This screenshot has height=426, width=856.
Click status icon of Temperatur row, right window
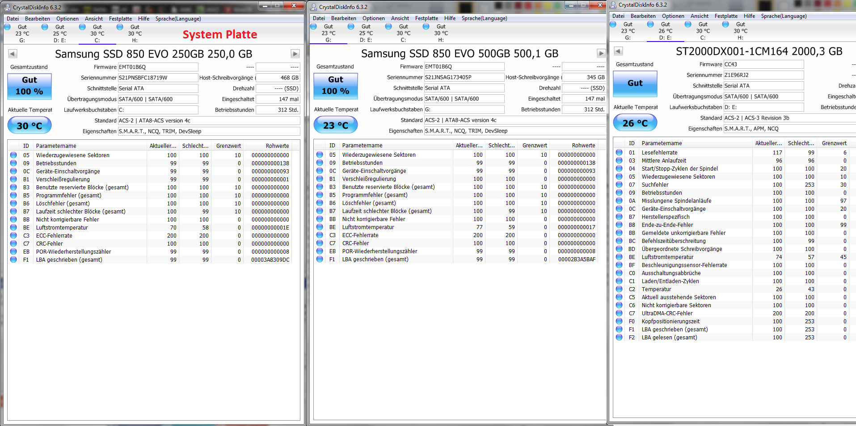619,289
